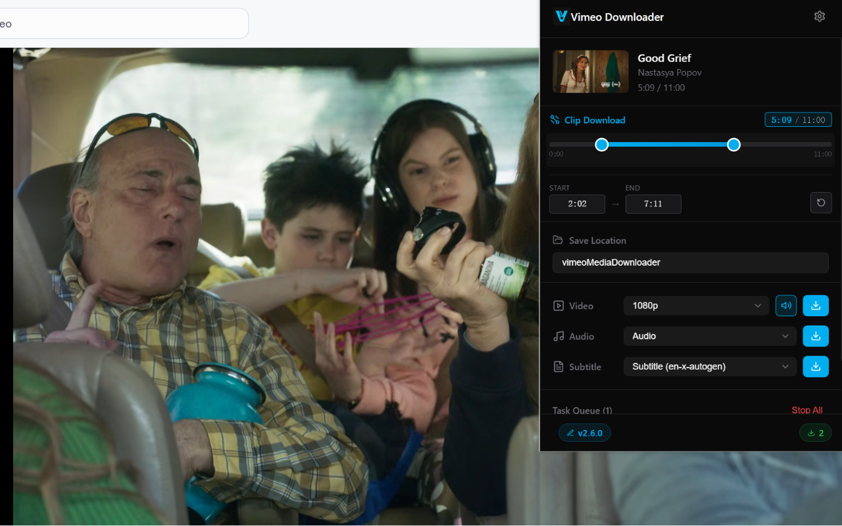This screenshot has width=842, height=526.
Task: Click the reset icon beside the END field
Action: tap(820, 203)
